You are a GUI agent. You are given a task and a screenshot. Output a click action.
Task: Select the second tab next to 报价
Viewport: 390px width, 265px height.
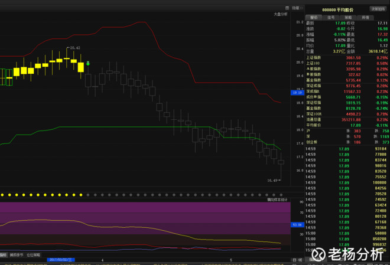331,17
